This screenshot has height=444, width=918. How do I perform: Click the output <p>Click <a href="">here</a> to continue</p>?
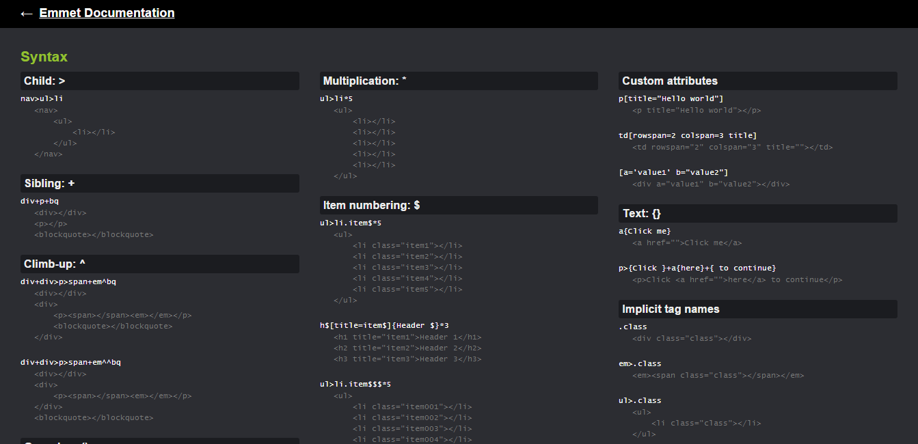[738, 279]
